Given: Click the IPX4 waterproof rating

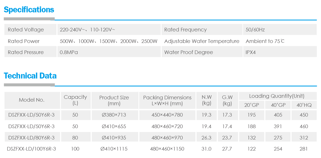Looking at the screenshot, I should [251, 52].
